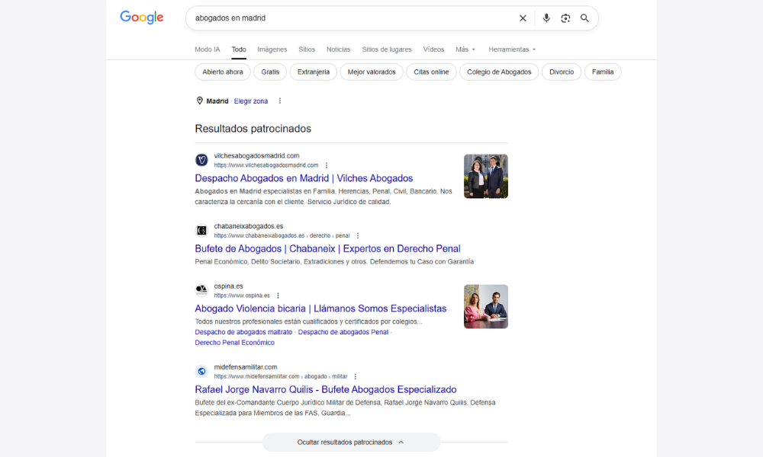
Task: Open the three-dot menu next to Elegir zona
Action: [280, 101]
